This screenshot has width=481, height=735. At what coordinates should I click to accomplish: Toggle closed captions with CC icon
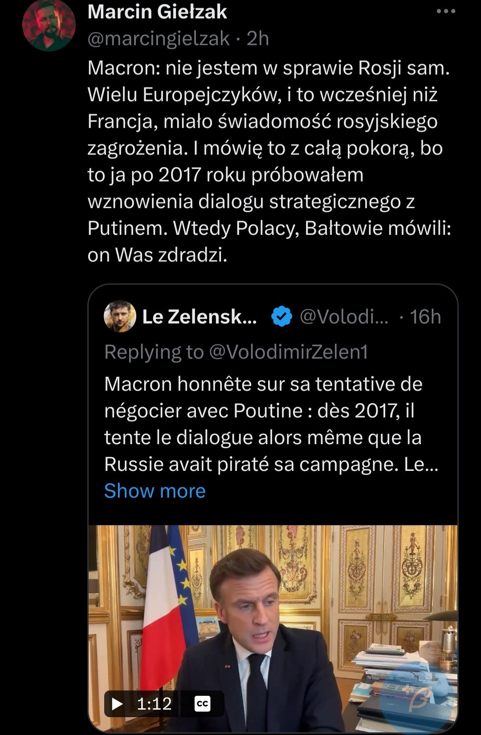point(202,704)
